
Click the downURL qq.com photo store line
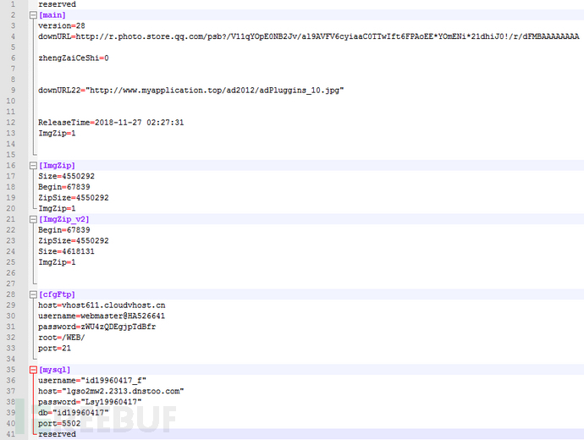click(x=308, y=36)
